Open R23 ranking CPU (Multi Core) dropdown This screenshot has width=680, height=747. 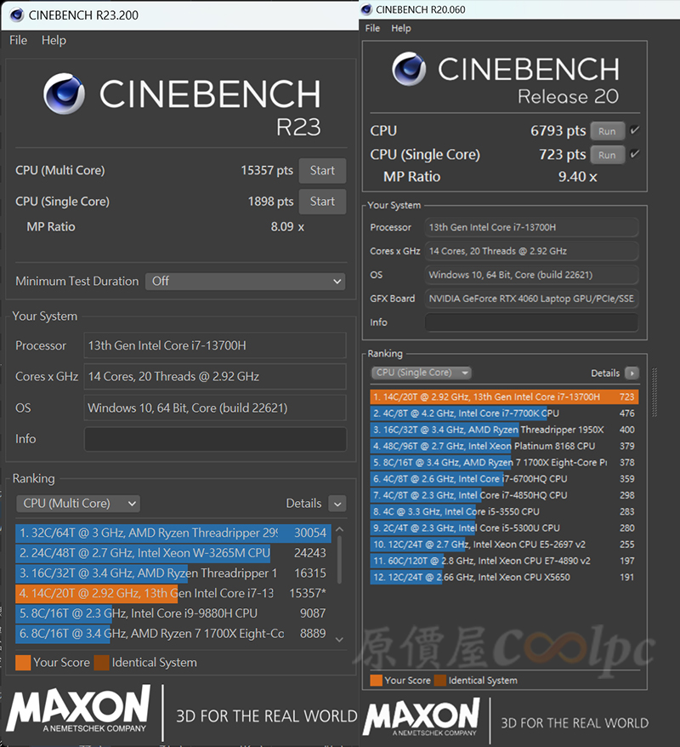pos(78,504)
